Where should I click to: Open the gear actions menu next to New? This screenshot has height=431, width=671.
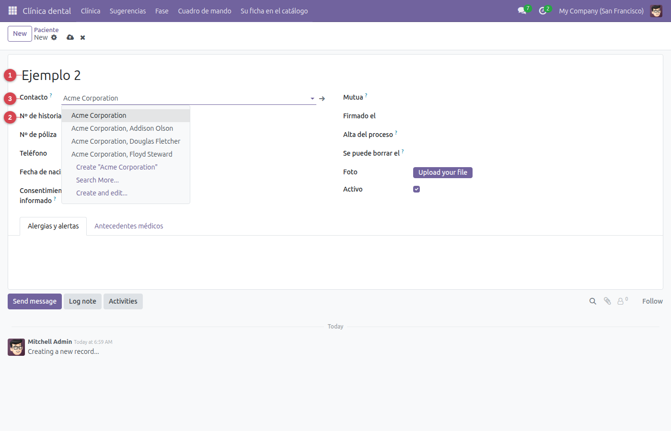54,37
